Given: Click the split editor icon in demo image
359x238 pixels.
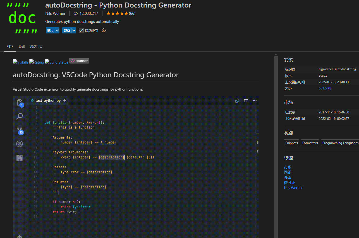Looking at the screenshot, I should point(246,101).
